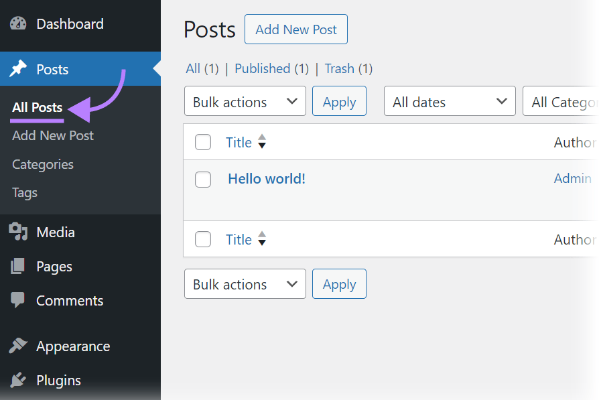599x400 pixels.
Task: Click the Title column label in footer
Action: click(x=239, y=240)
